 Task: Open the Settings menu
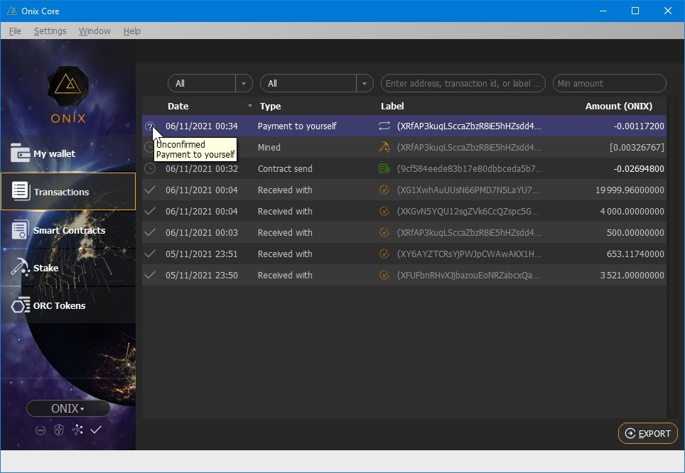click(x=50, y=31)
